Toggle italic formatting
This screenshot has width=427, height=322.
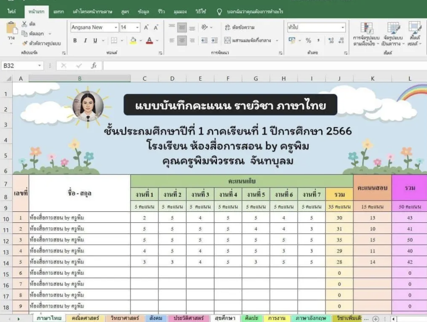pos(85,40)
